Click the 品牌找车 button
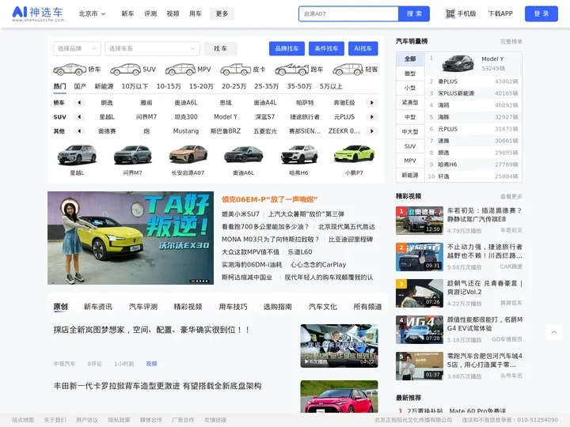 [x=287, y=49]
